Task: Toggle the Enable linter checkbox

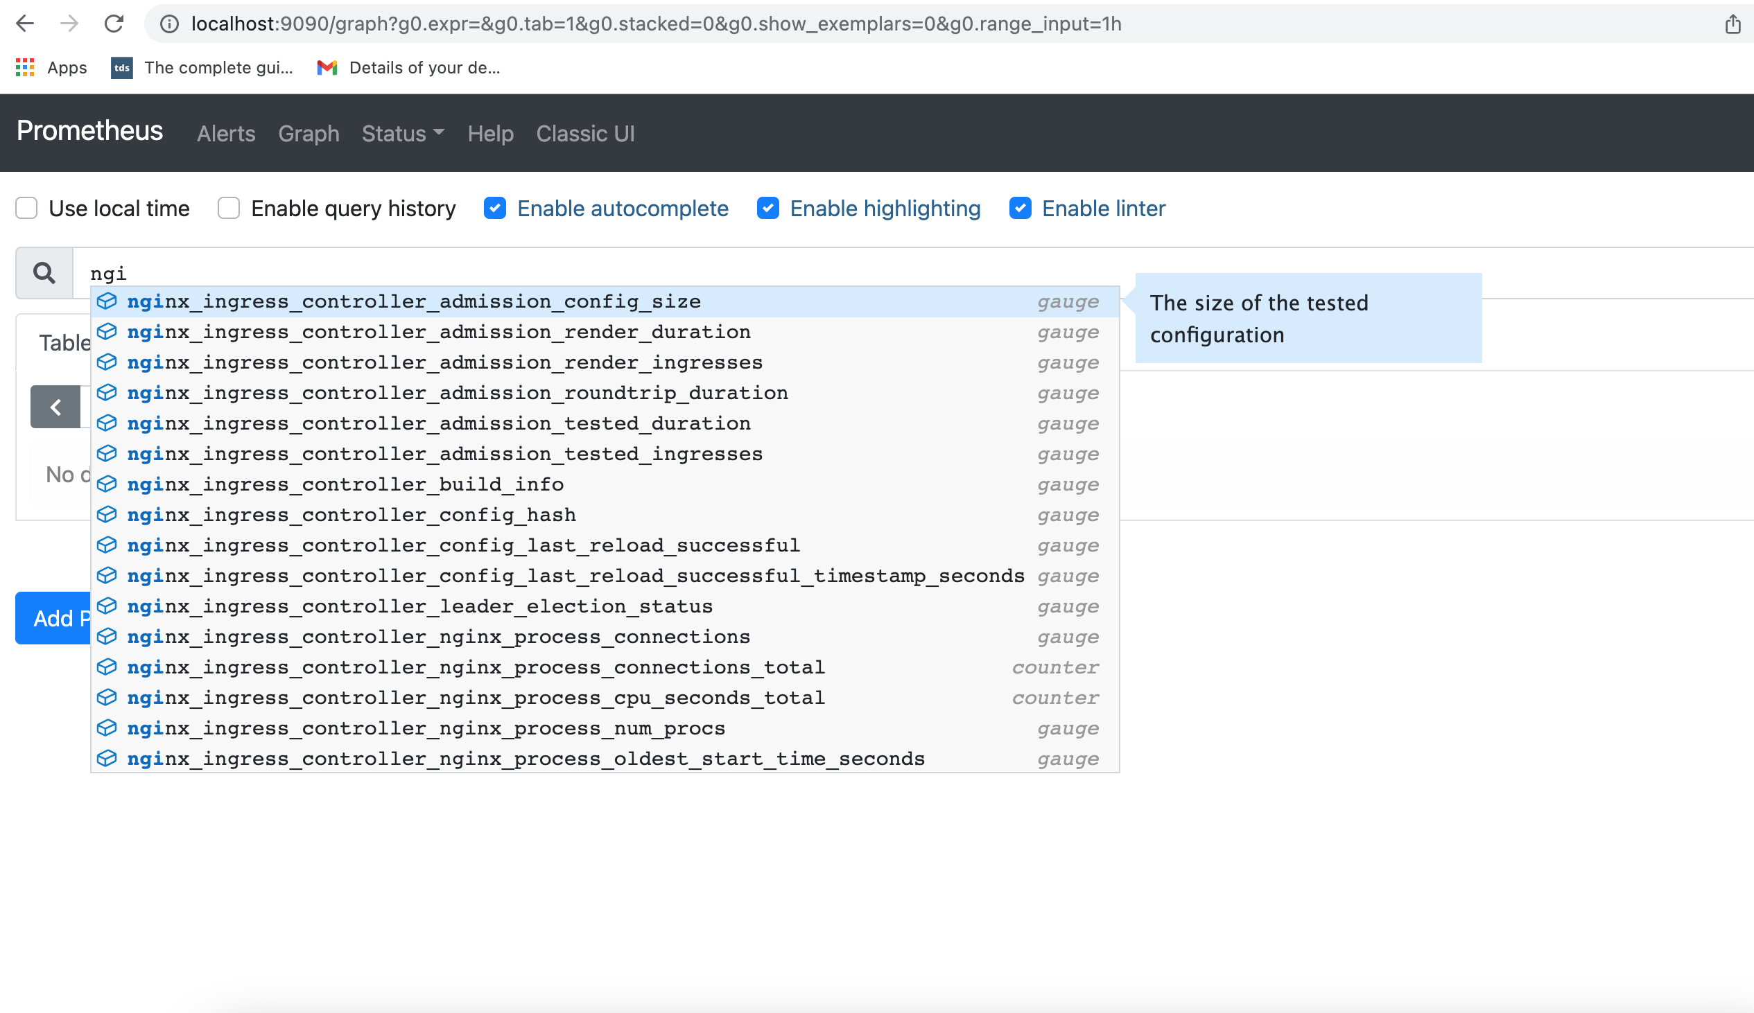Action: point(1021,209)
